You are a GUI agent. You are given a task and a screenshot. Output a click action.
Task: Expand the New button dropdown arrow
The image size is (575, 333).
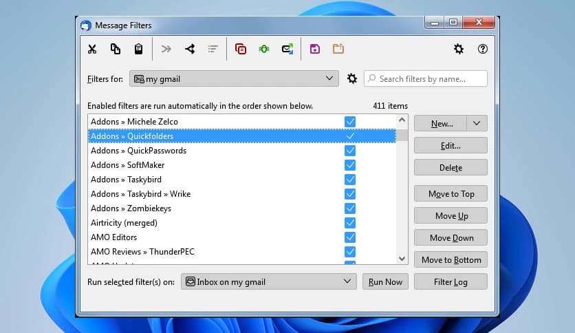(x=477, y=124)
